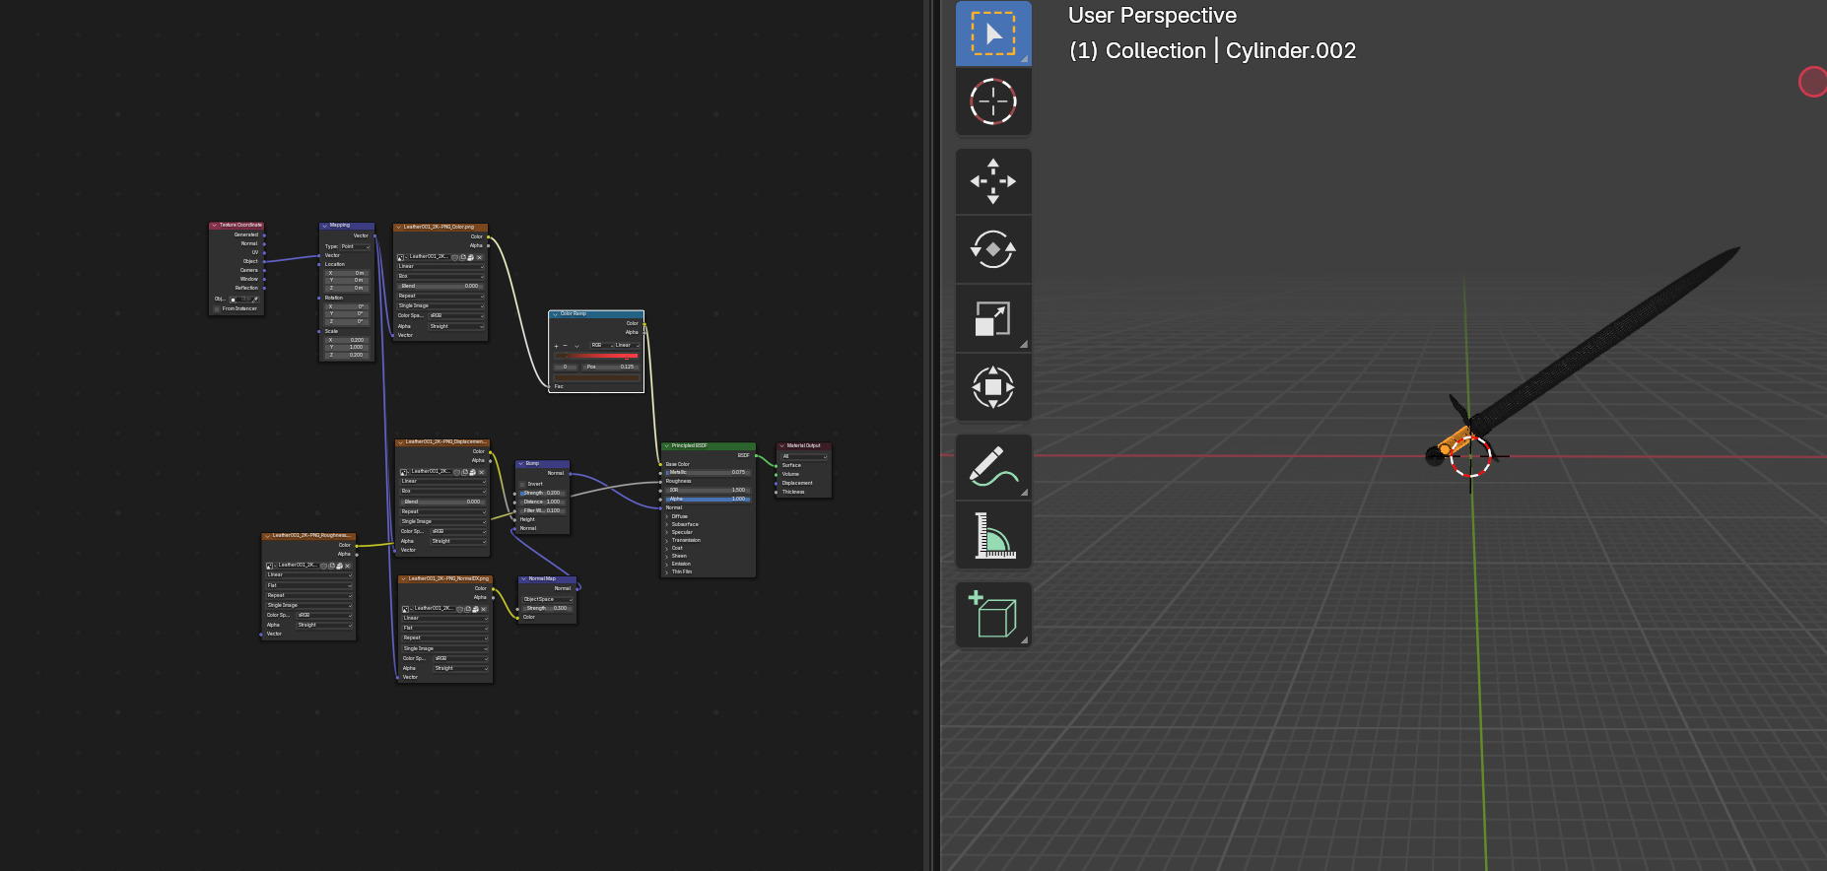Choose the Transform tool
The image size is (1827, 871).
(993, 387)
